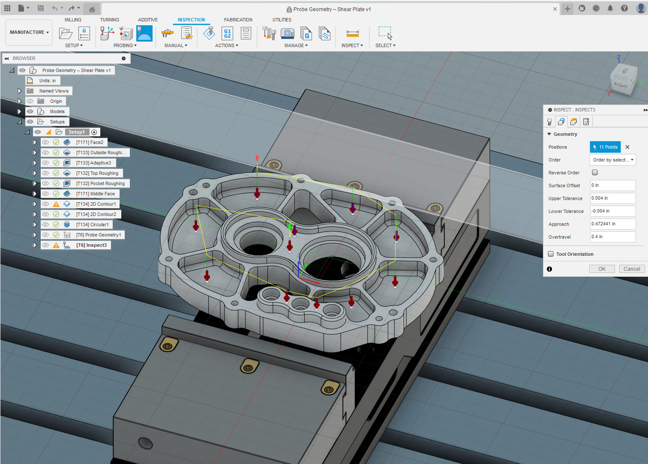Open the MANUFACTURE workspace dropdown
Screen dimensions: 648x464
click(29, 32)
